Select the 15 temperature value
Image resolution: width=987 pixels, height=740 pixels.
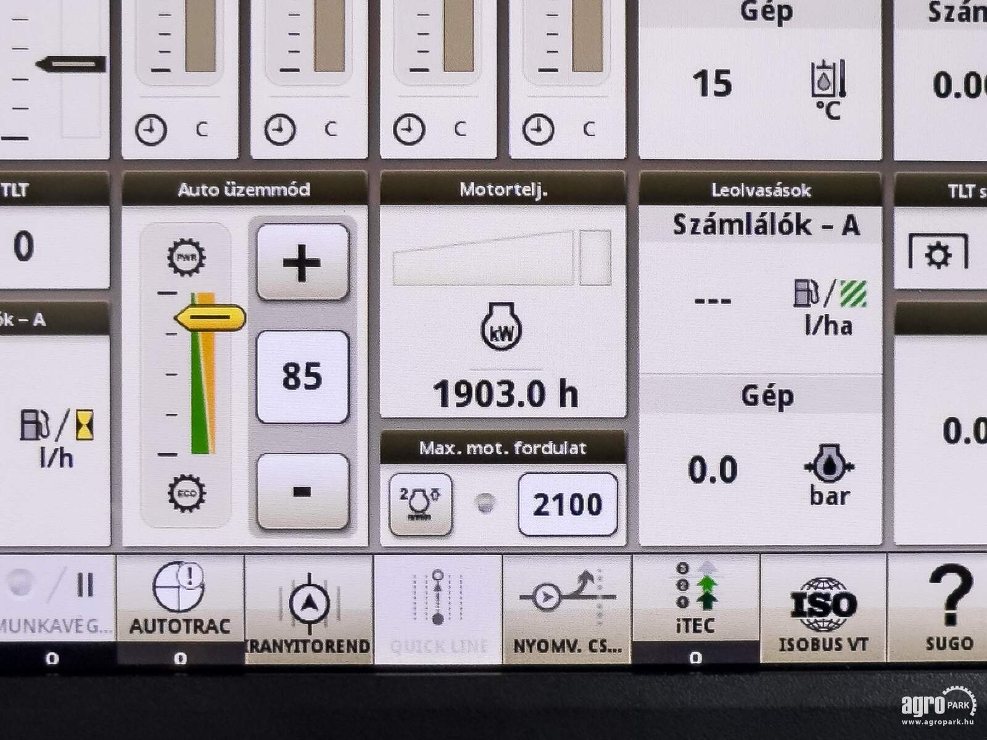(712, 84)
